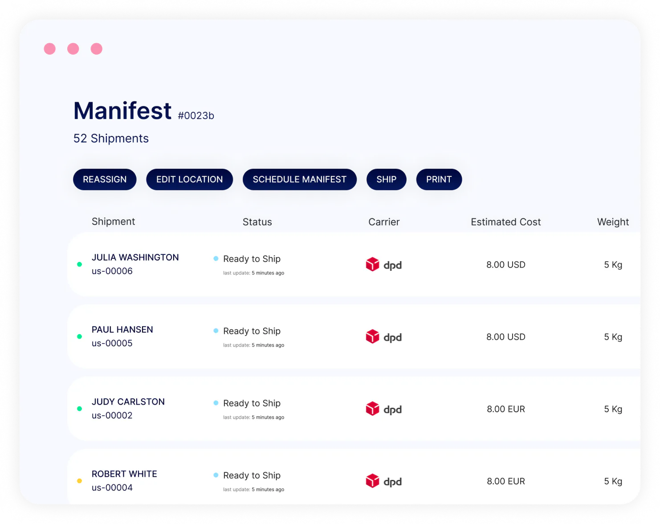Click the third pink window dot

pyautogui.click(x=97, y=49)
